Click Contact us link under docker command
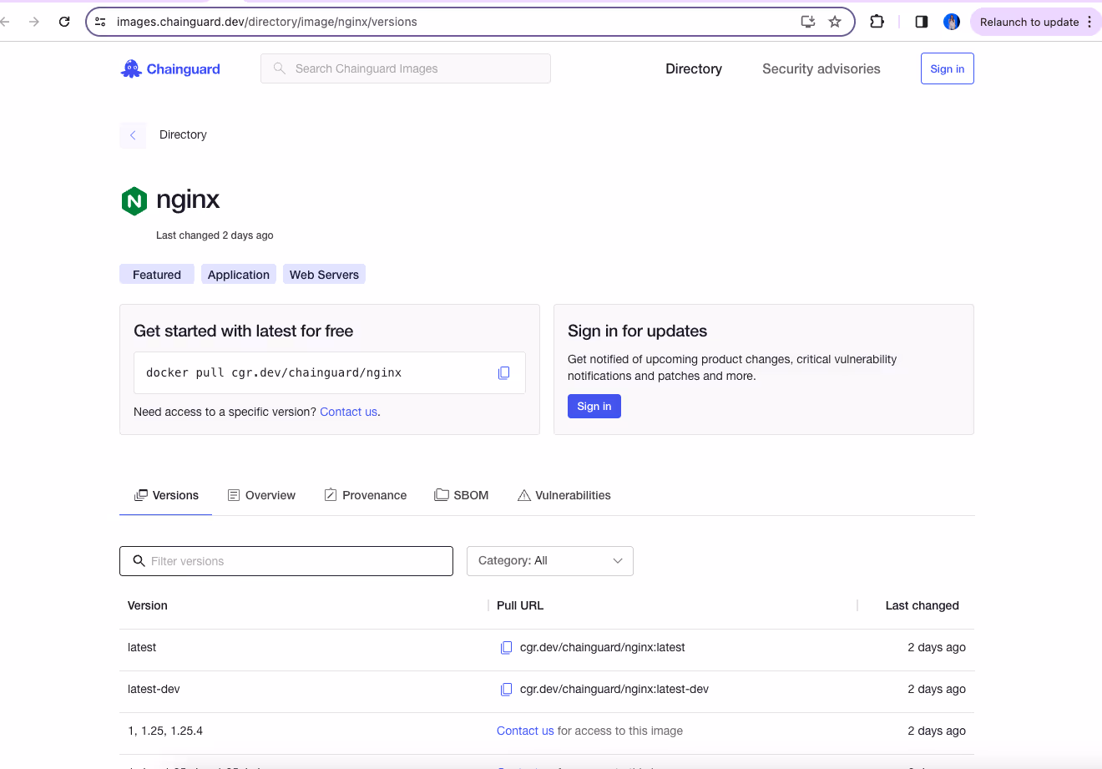Image resolution: width=1102 pixels, height=769 pixels. click(x=348, y=412)
